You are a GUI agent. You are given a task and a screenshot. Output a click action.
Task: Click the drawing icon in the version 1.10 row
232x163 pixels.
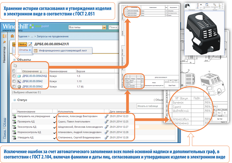[19, 81]
